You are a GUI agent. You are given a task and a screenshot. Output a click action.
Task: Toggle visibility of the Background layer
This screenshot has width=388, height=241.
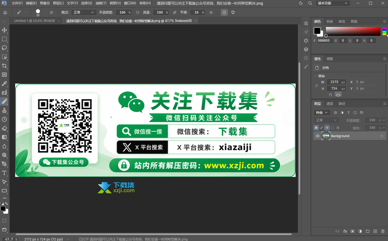pos(318,136)
